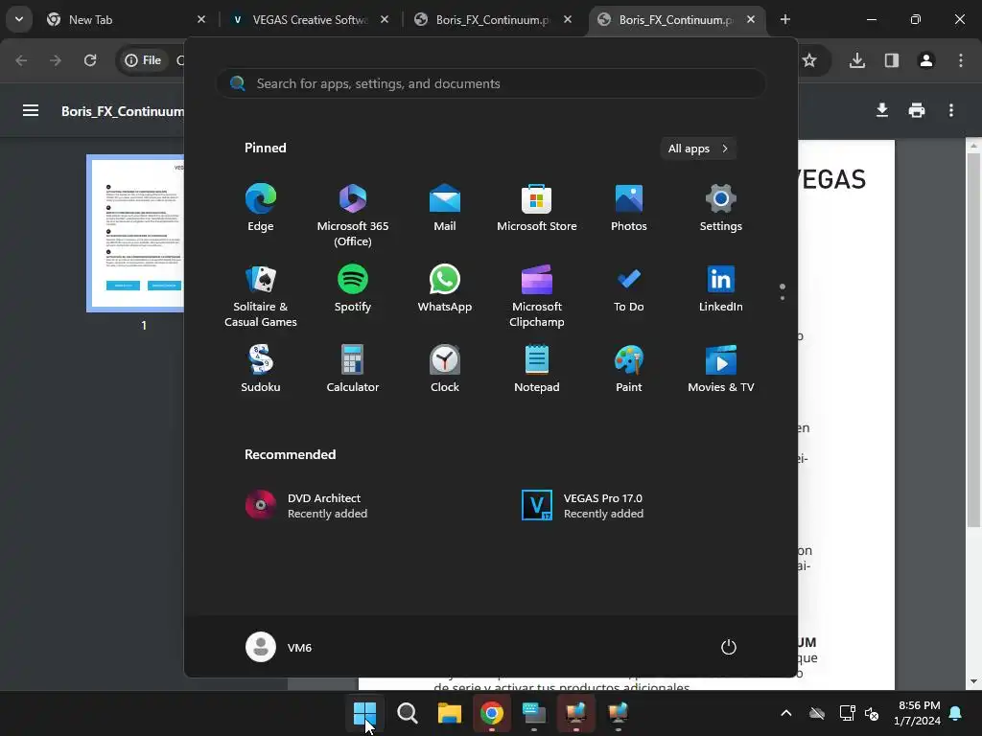Select page 1 thumbnail in PDF sidebar
This screenshot has width=982, height=736.
135,233
